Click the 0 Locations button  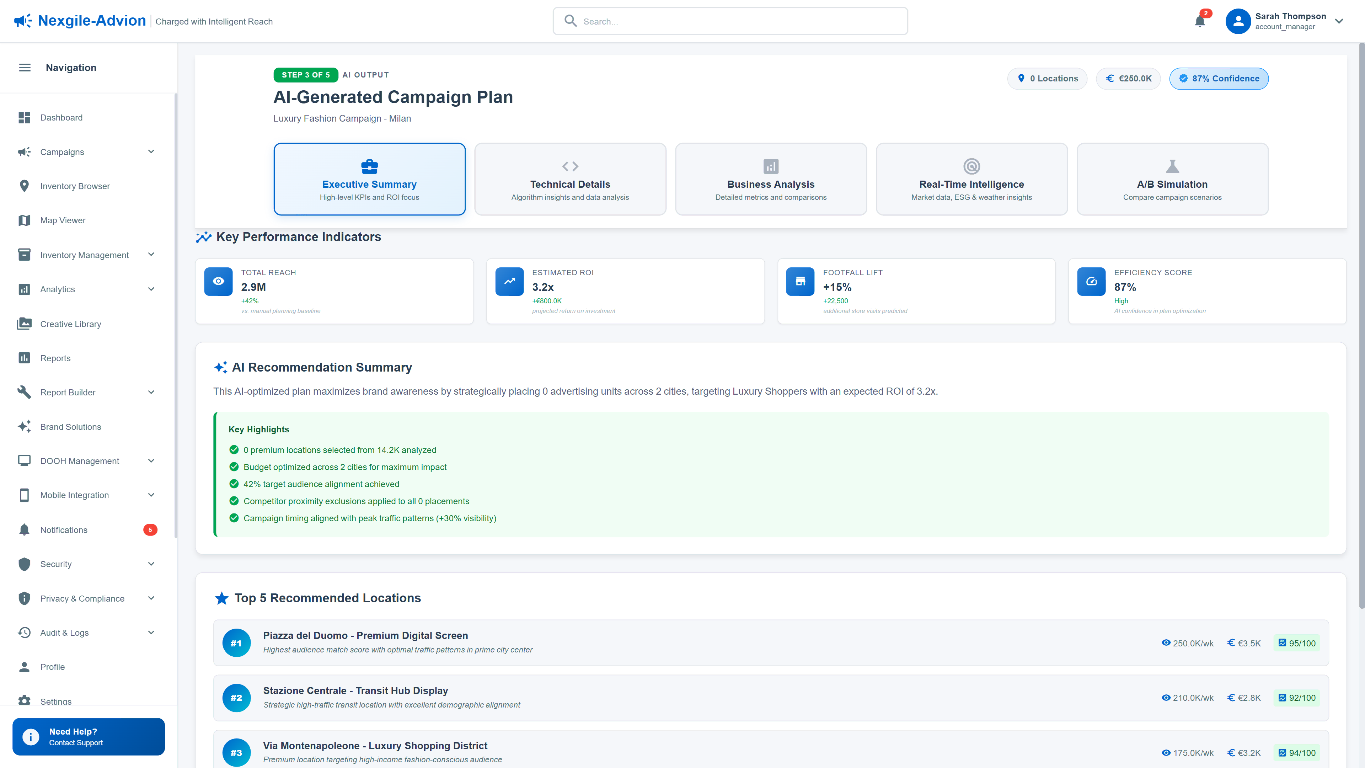[1047, 79]
